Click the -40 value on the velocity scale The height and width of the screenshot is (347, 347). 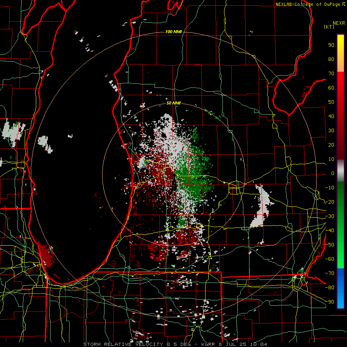330,231
